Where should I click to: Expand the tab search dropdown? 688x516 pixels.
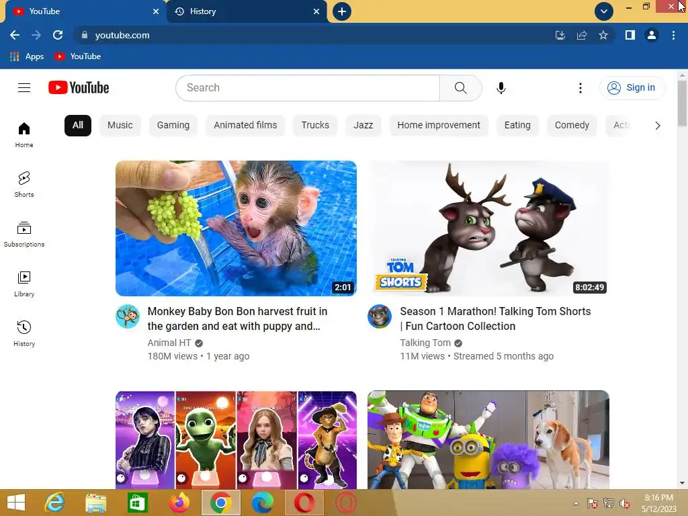pyautogui.click(x=604, y=11)
